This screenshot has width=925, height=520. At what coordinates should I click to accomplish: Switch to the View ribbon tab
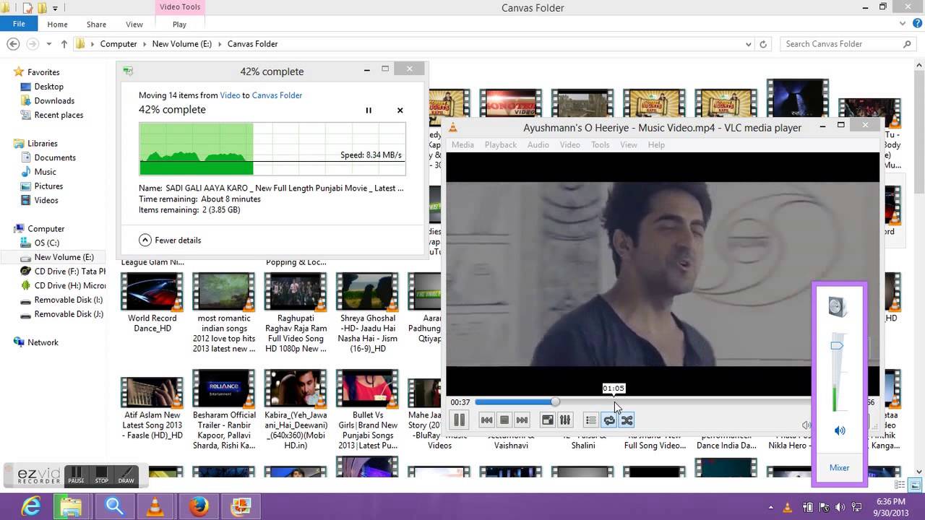[x=134, y=25]
